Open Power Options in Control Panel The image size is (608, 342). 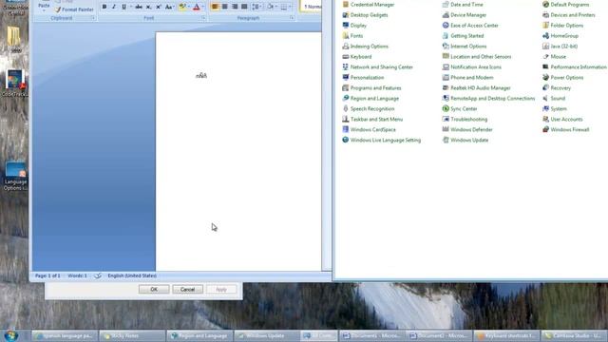point(562,78)
